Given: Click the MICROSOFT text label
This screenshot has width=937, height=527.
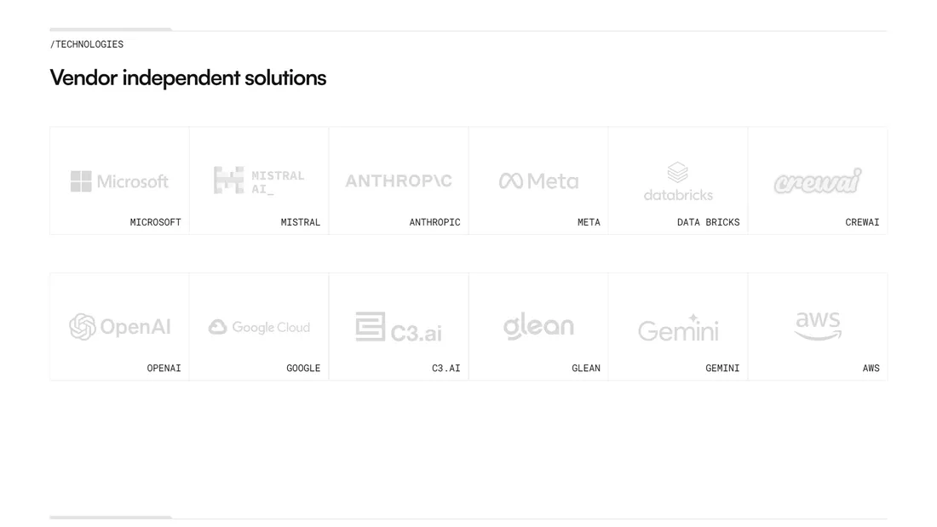Looking at the screenshot, I should [x=155, y=222].
